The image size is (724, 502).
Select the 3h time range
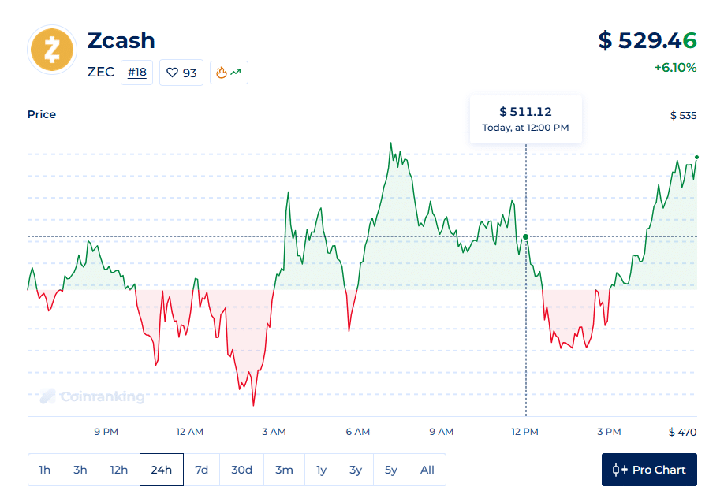click(x=80, y=470)
